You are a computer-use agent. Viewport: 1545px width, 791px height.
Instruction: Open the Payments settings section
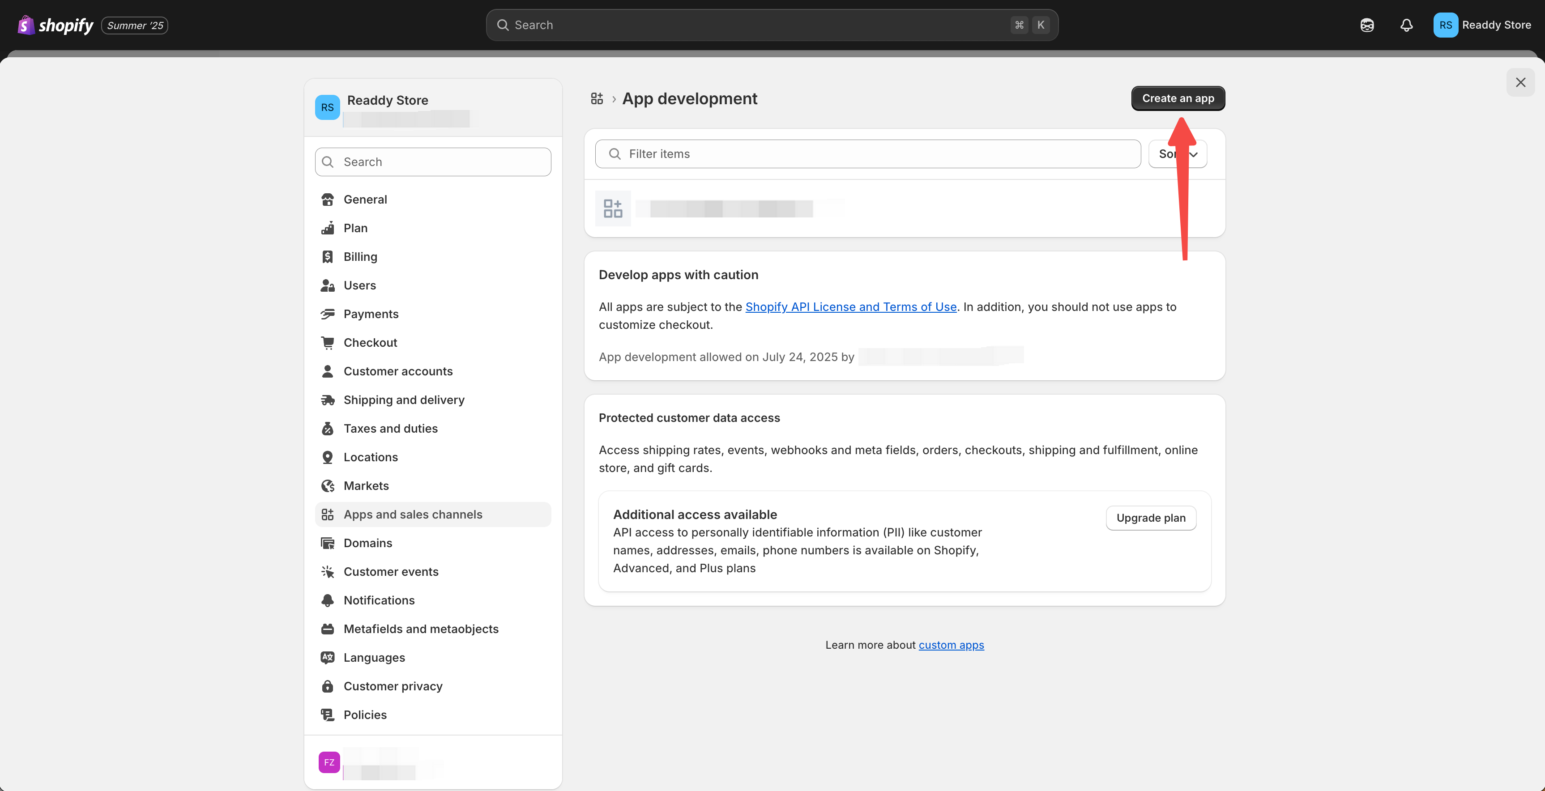[371, 314]
